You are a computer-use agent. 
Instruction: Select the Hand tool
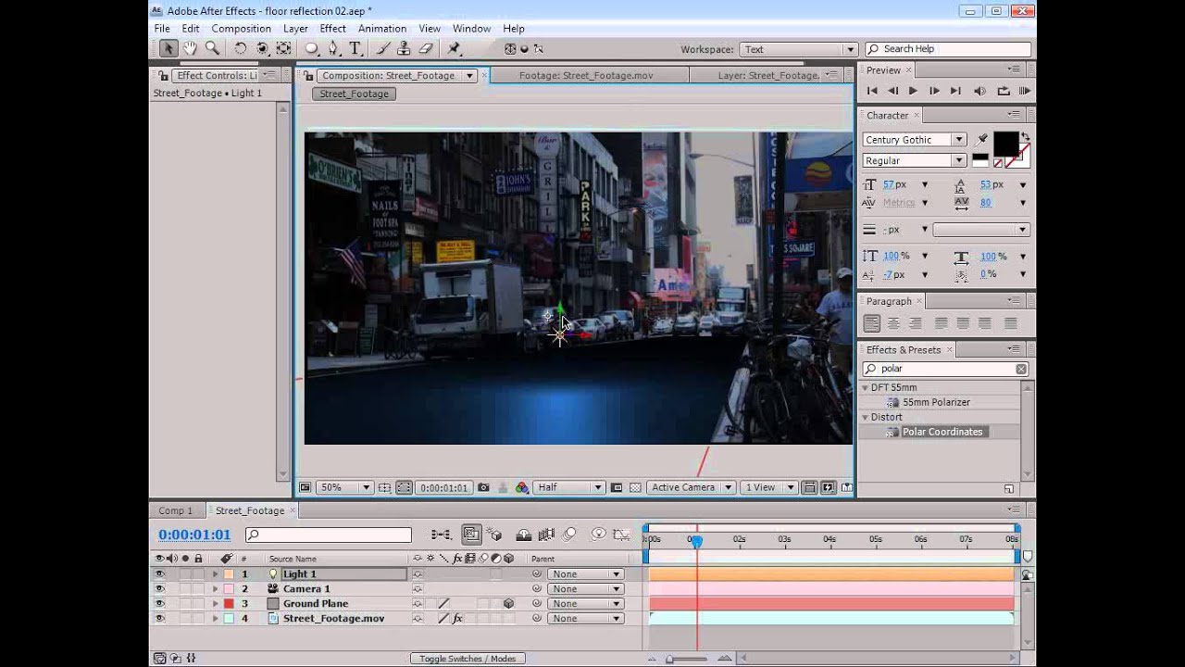(190, 49)
